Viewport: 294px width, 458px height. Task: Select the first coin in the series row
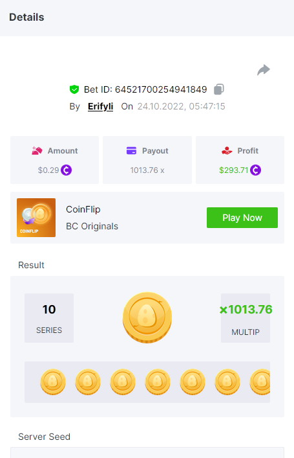click(x=53, y=382)
